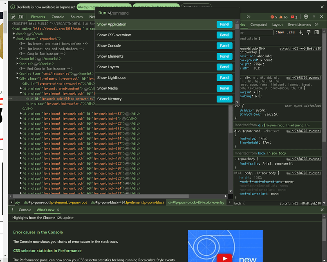Viewport: 327px width, 262px height.
Task: Toggle the computed styles sidebar icon
Action: pos(316,32)
